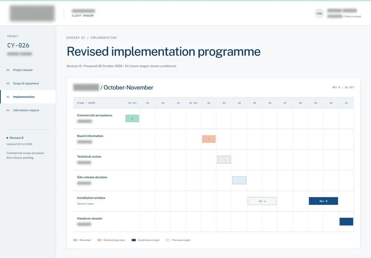Viewport: 371px width, 258px height.
Task: Click the CLIENT DOSSIER header label
Action: click(x=83, y=15)
